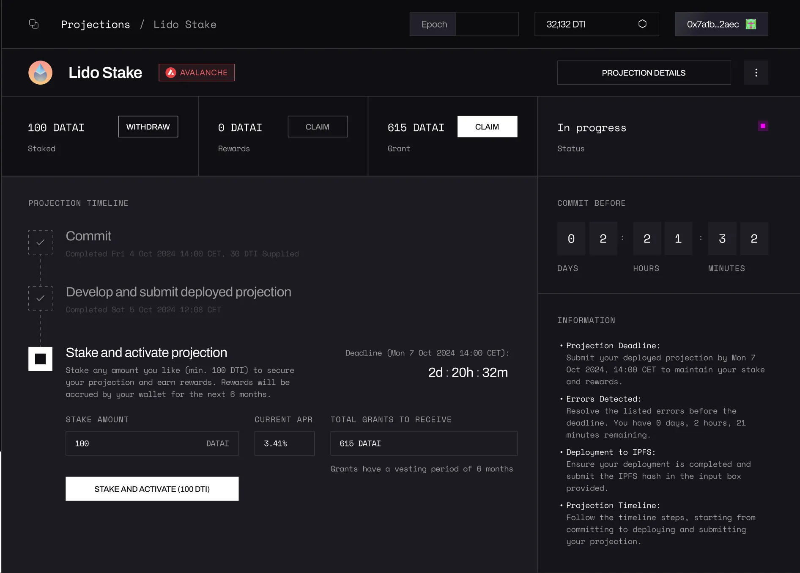Open the DATAI unit selector in stake field
Viewport: 800px width, 573px height.
[x=217, y=444]
